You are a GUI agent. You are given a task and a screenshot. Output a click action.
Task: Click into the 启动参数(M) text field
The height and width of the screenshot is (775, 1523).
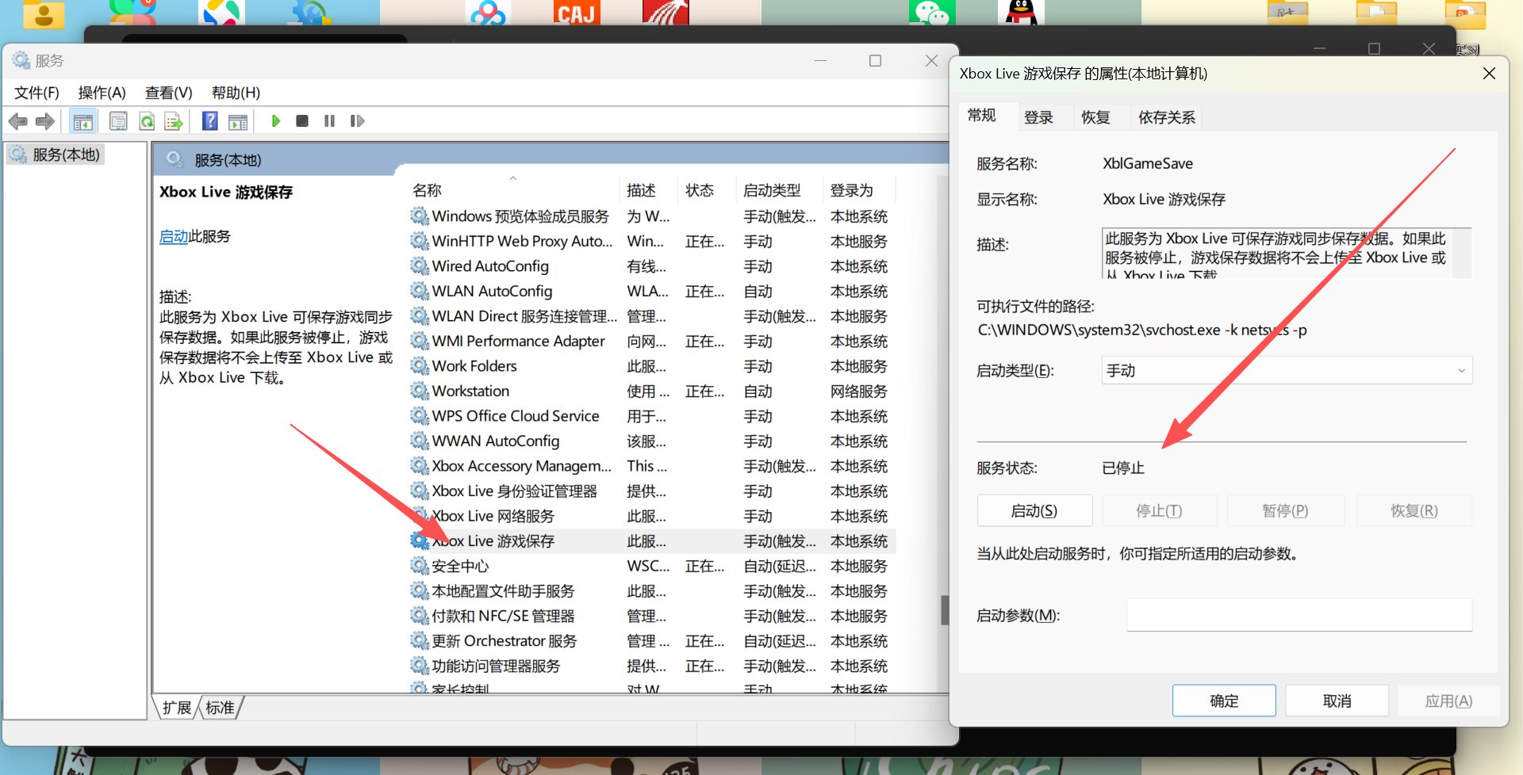point(1299,615)
